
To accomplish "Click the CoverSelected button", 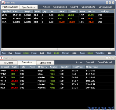I will [60, 7].
